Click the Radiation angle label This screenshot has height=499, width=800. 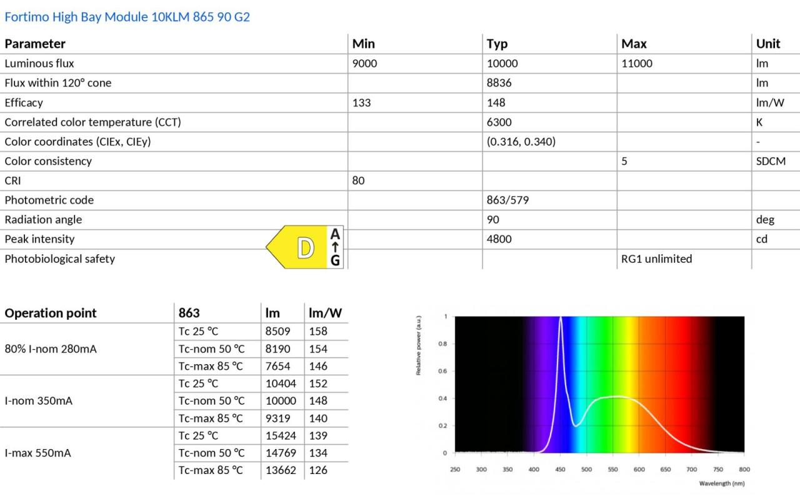click(x=43, y=219)
